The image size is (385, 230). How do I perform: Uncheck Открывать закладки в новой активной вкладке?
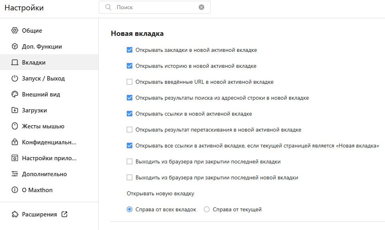(x=130, y=50)
